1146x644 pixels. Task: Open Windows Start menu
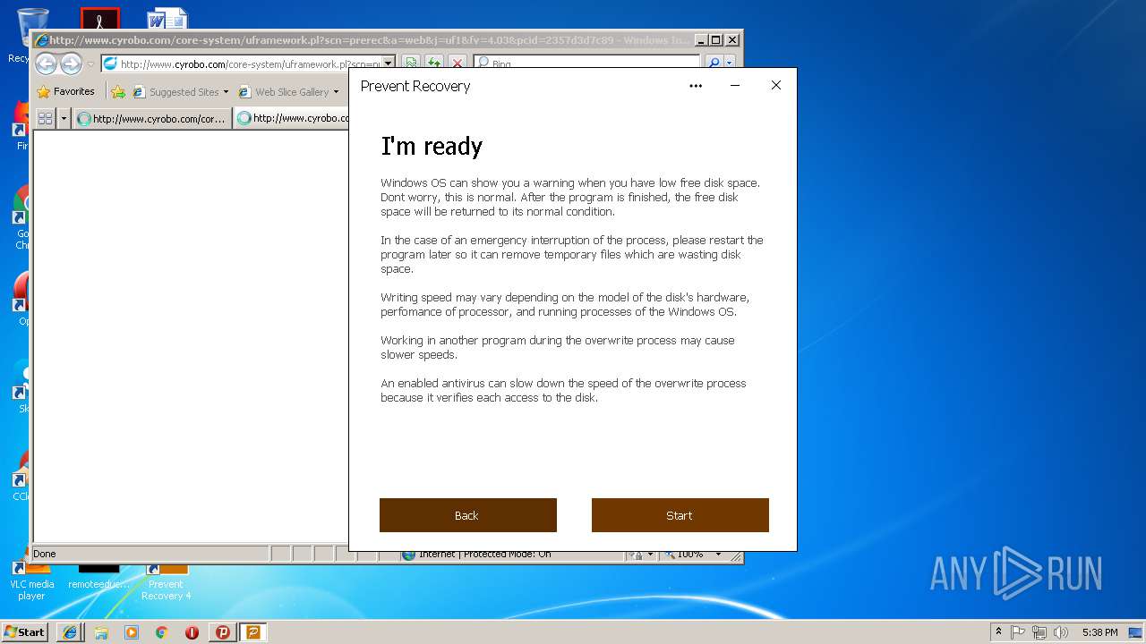tap(24, 631)
